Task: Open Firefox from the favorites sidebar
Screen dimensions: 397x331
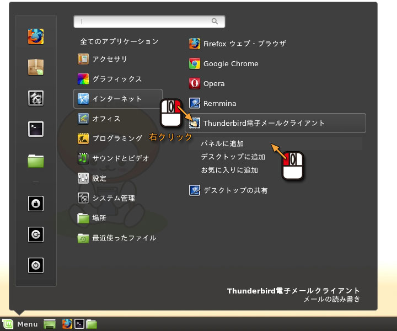Action: point(36,36)
